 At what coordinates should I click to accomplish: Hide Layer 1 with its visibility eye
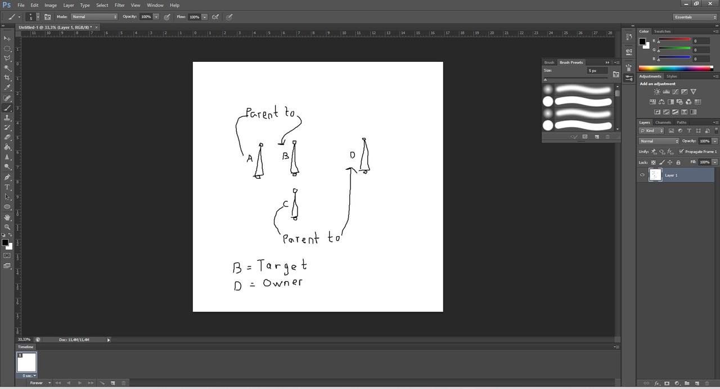[x=642, y=175]
